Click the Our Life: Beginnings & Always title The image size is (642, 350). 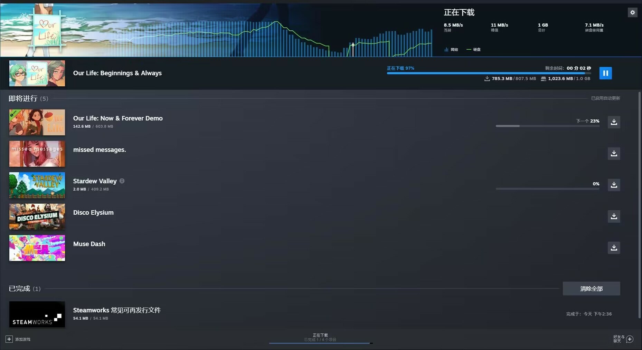click(x=117, y=73)
